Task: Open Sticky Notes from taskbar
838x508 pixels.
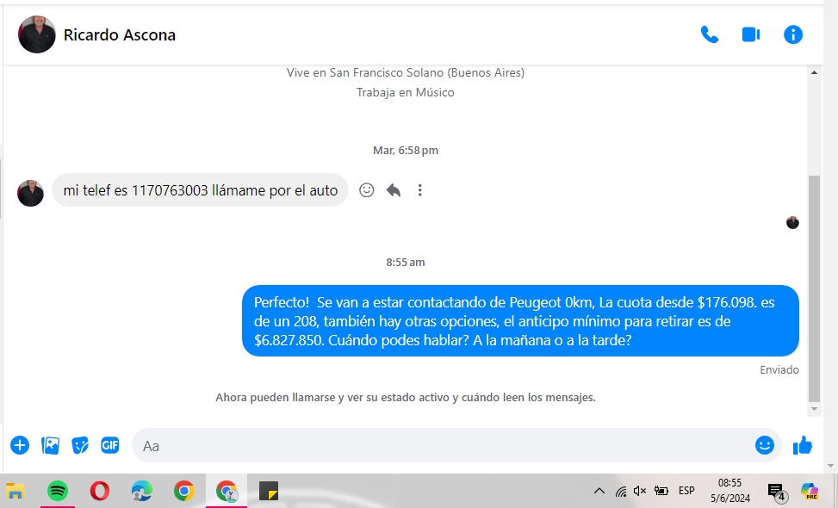Action: [x=269, y=491]
